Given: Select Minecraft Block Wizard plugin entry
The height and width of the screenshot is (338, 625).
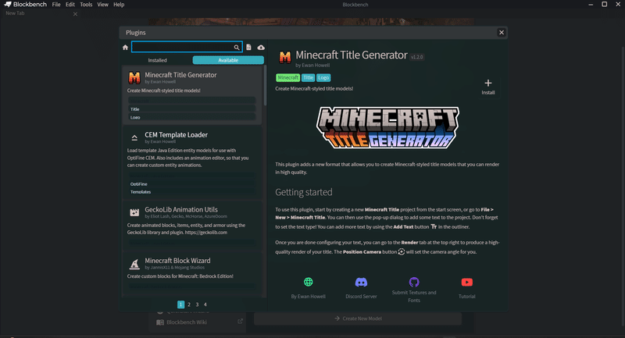Looking at the screenshot, I should [192, 273].
